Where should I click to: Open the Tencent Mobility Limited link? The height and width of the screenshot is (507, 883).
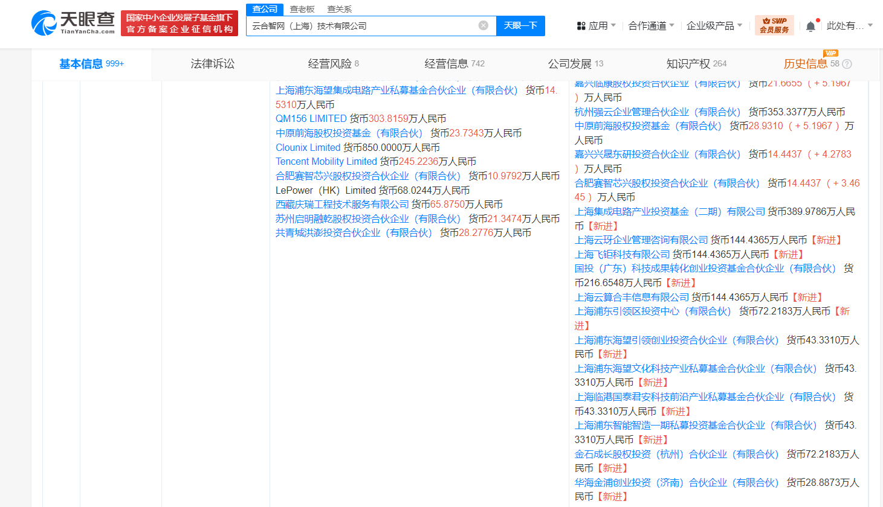click(326, 162)
